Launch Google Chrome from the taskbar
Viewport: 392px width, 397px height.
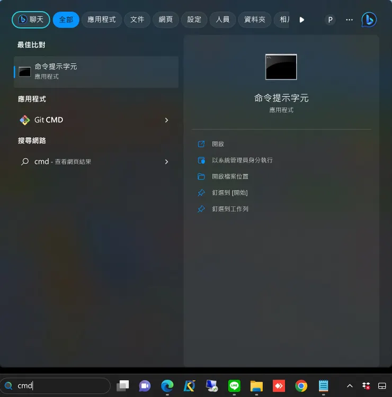point(301,386)
